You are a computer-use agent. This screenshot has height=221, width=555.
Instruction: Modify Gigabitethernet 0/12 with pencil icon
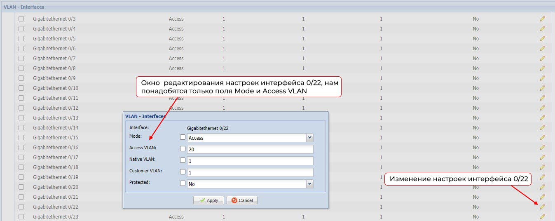(542, 108)
